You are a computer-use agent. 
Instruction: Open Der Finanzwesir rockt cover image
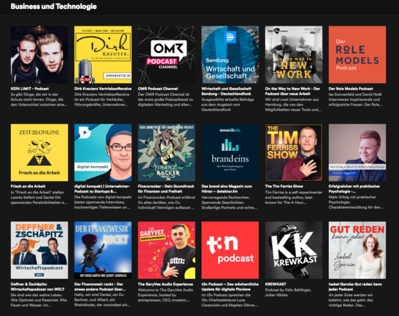point(103,250)
